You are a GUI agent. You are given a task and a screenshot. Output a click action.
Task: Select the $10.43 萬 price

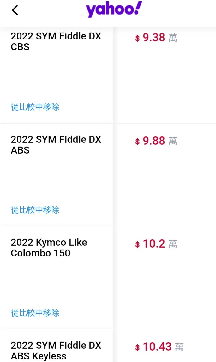pos(159,347)
